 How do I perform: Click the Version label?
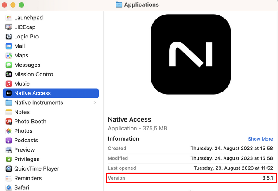[x=116, y=178]
